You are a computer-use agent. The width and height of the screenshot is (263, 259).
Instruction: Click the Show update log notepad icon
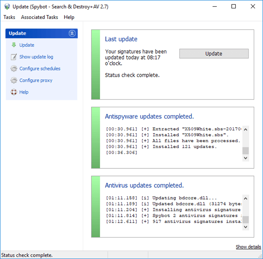(x=14, y=57)
